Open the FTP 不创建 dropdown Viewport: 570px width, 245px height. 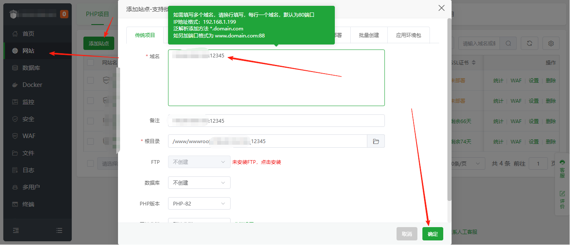click(x=199, y=162)
